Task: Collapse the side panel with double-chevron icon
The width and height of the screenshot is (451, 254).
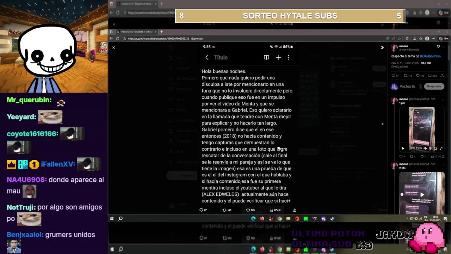Action: point(382,47)
